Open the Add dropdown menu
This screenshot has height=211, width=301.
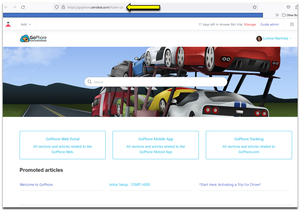tap(26, 24)
